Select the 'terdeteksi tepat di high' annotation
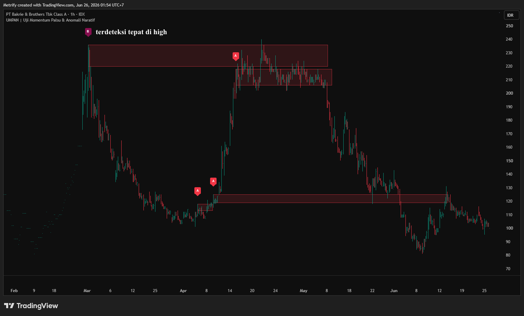This screenshot has height=316, width=524. pos(131,32)
